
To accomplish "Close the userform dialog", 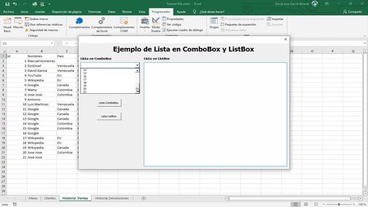I will [x=286, y=39].
